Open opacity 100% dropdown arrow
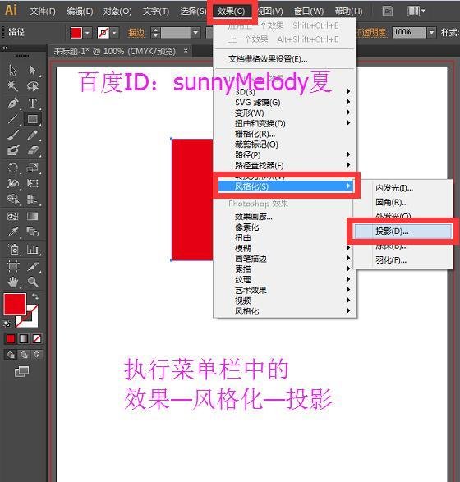Screen dimensions: 460x482 [432, 32]
